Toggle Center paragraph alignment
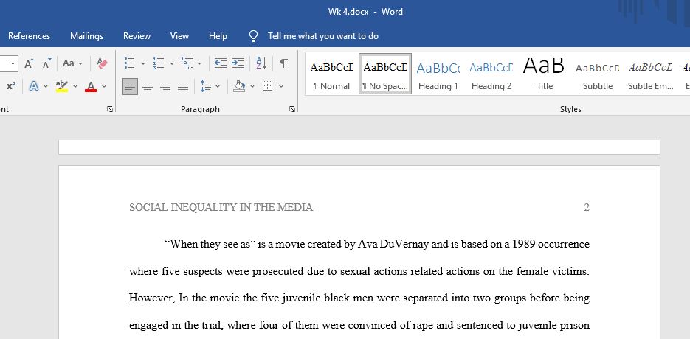This screenshot has width=690, height=339. (x=148, y=86)
